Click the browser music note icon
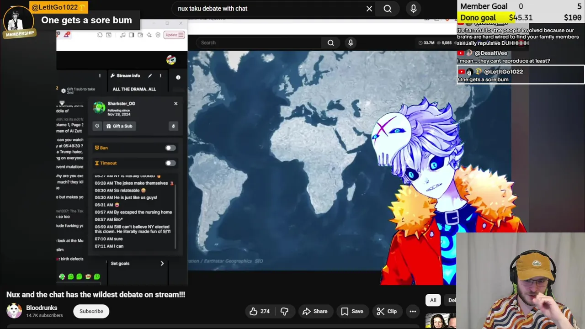Screen dimensions: 585x329 coord(122,35)
